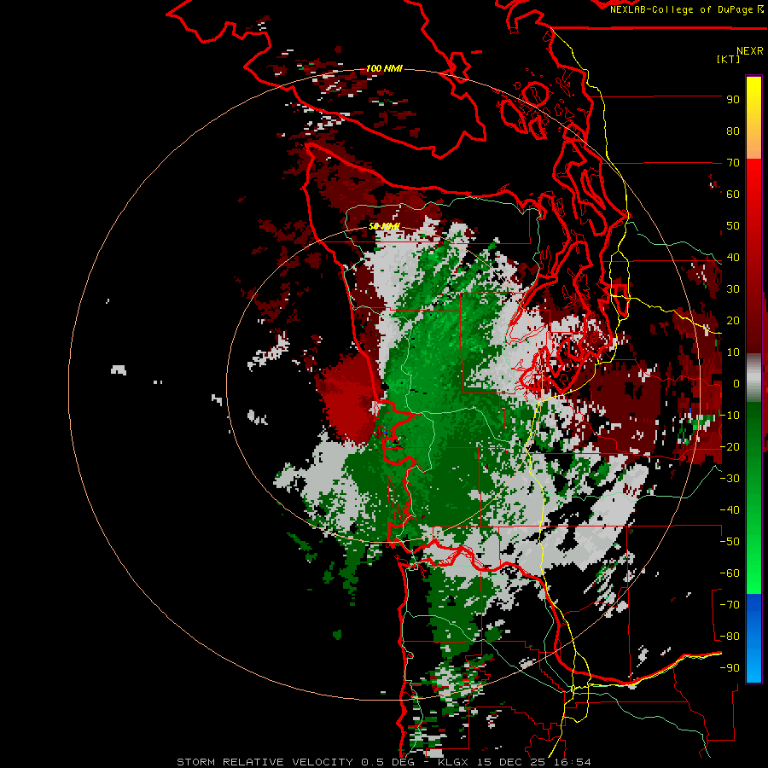Click the 30 value on the legend
The height and width of the screenshot is (768, 768).
tap(733, 289)
